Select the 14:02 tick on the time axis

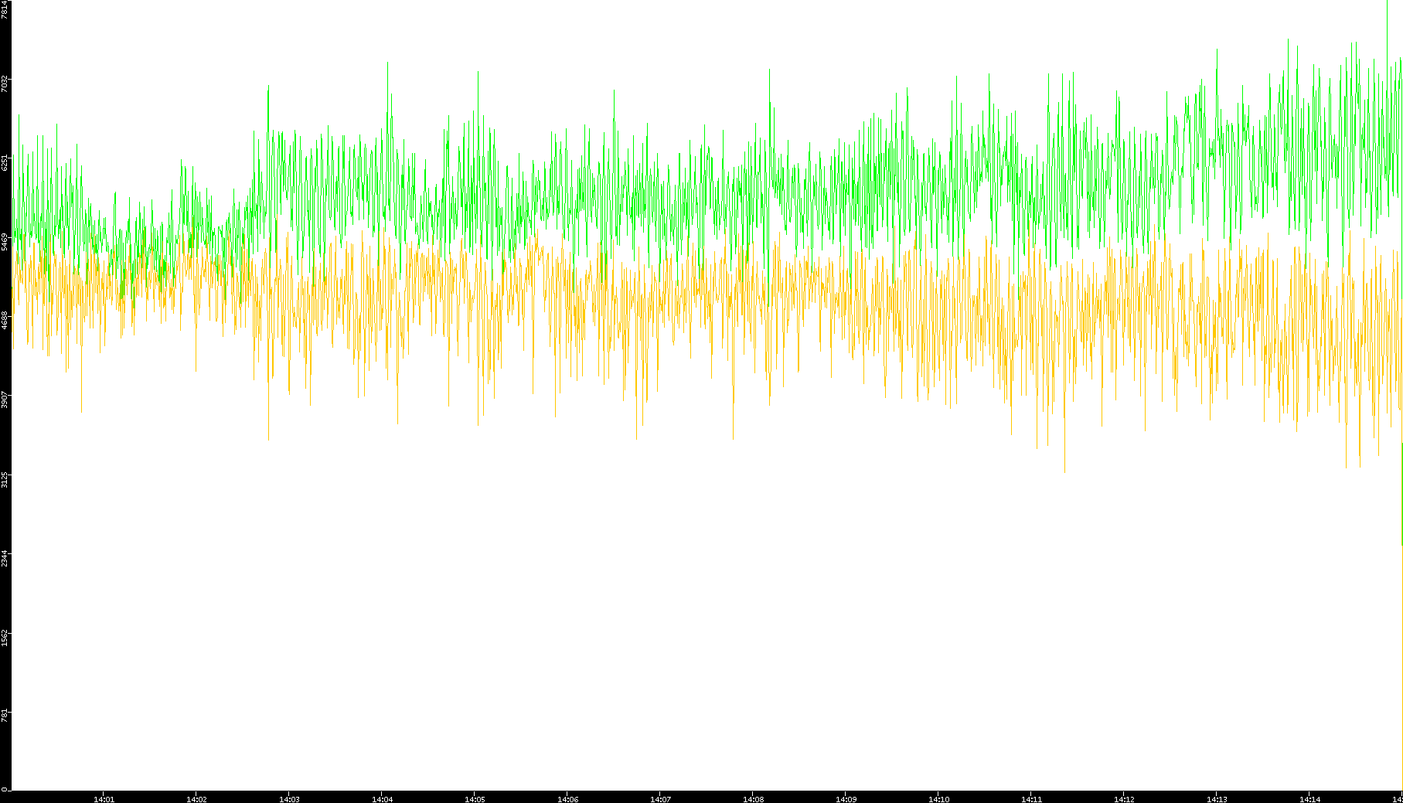pyautogui.click(x=196, y=798)
